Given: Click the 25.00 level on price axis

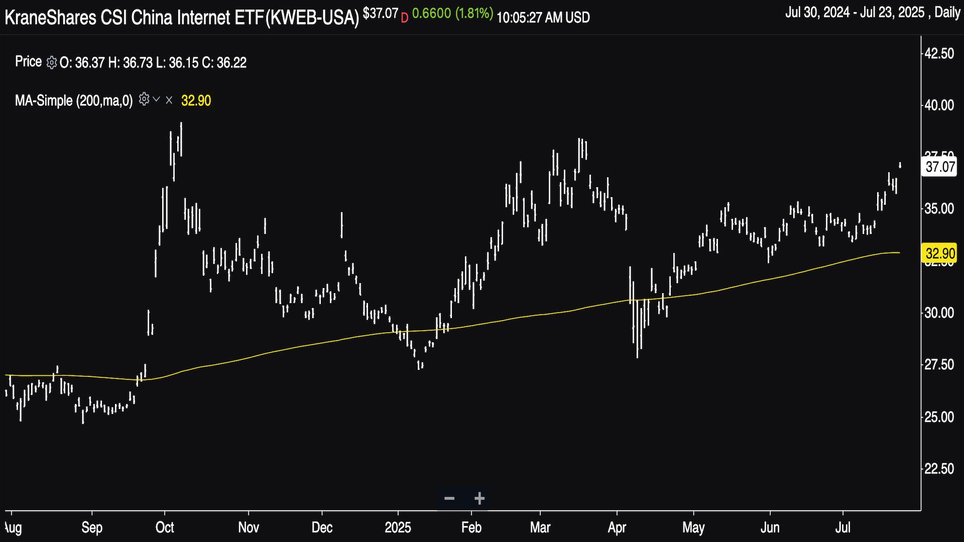Looking at the screenshot, I should (x=939, y=417).
